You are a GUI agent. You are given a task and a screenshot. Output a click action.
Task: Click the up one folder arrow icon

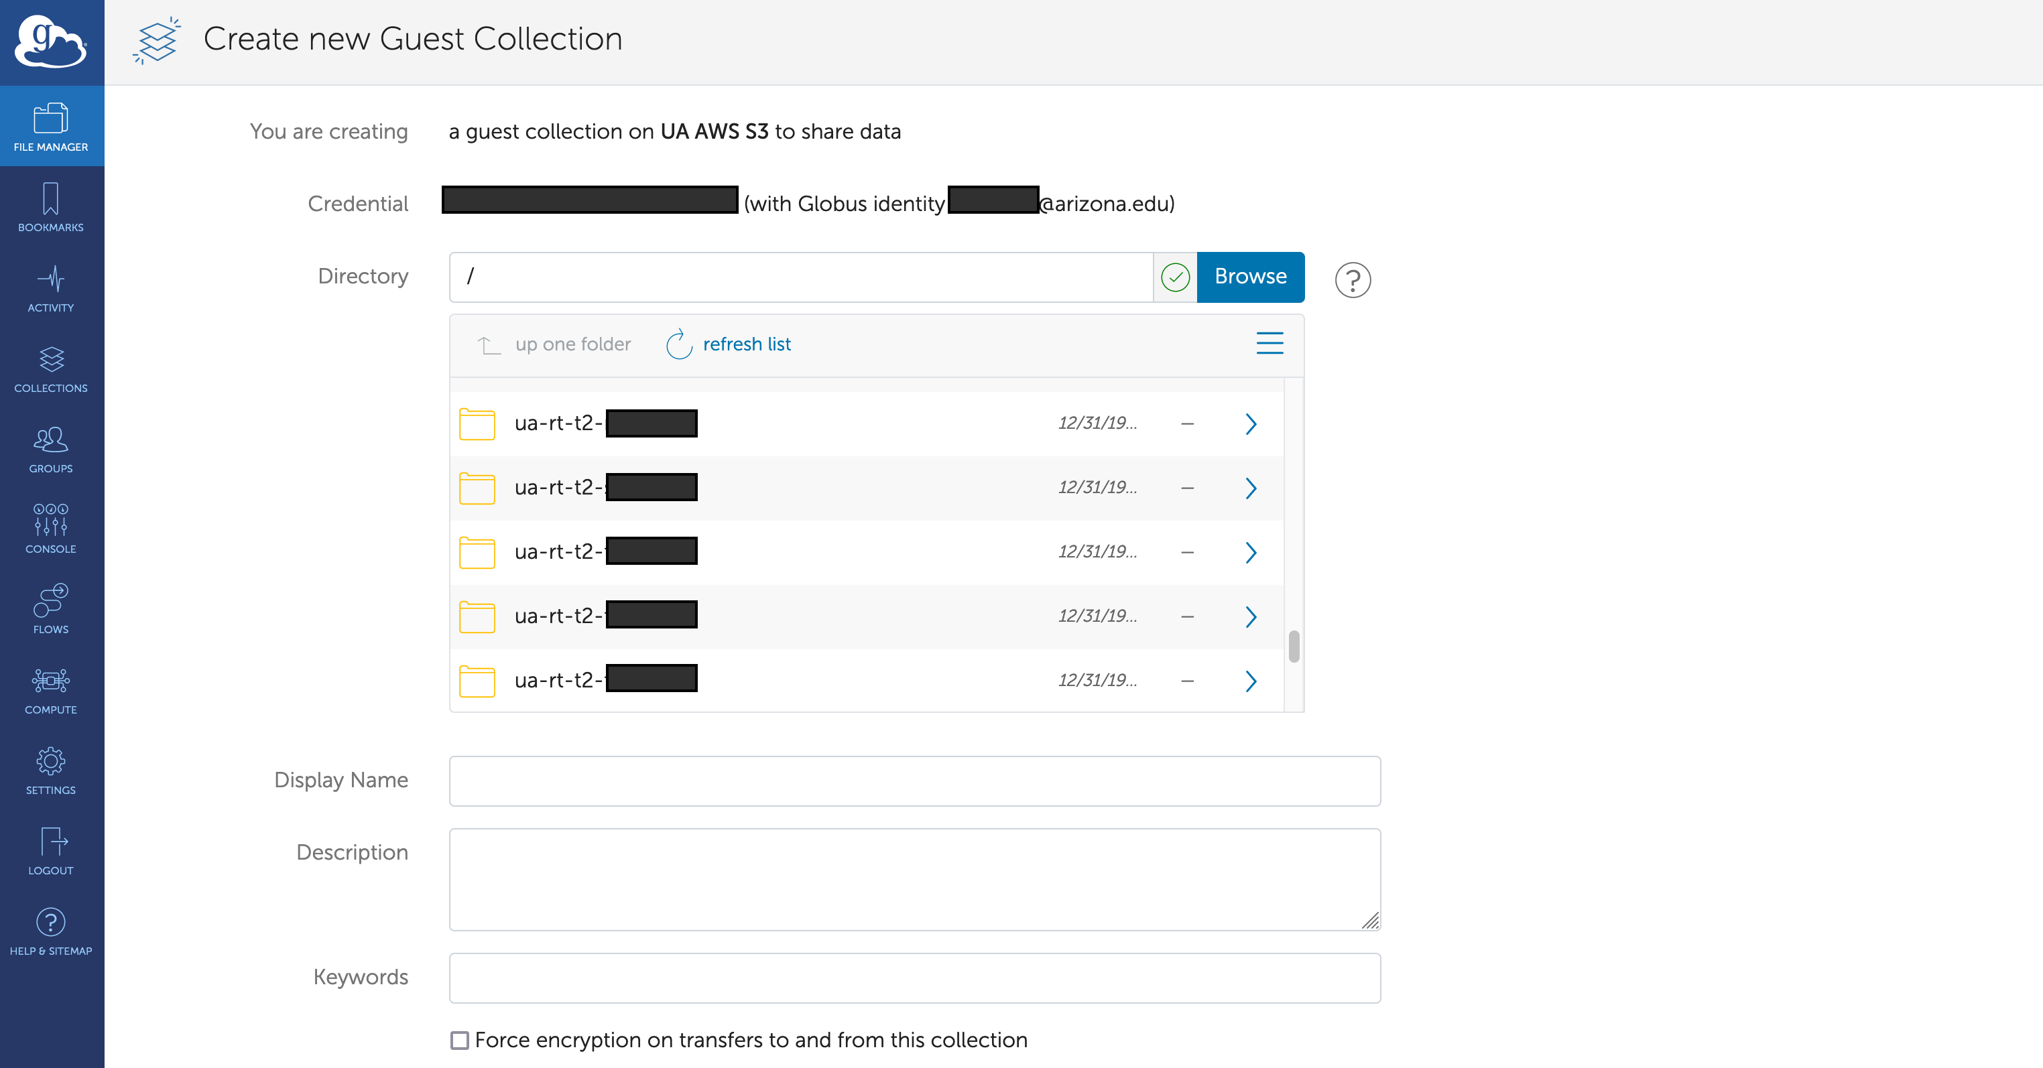click(x=489, y=345)
